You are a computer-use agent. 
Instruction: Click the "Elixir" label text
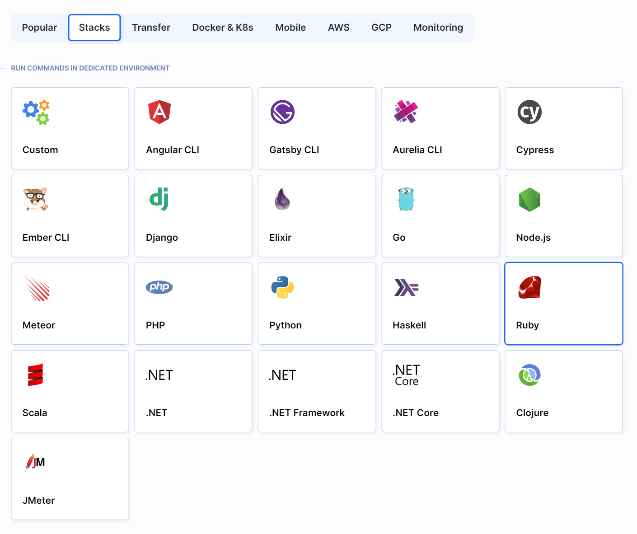click(x=280, y=238)
